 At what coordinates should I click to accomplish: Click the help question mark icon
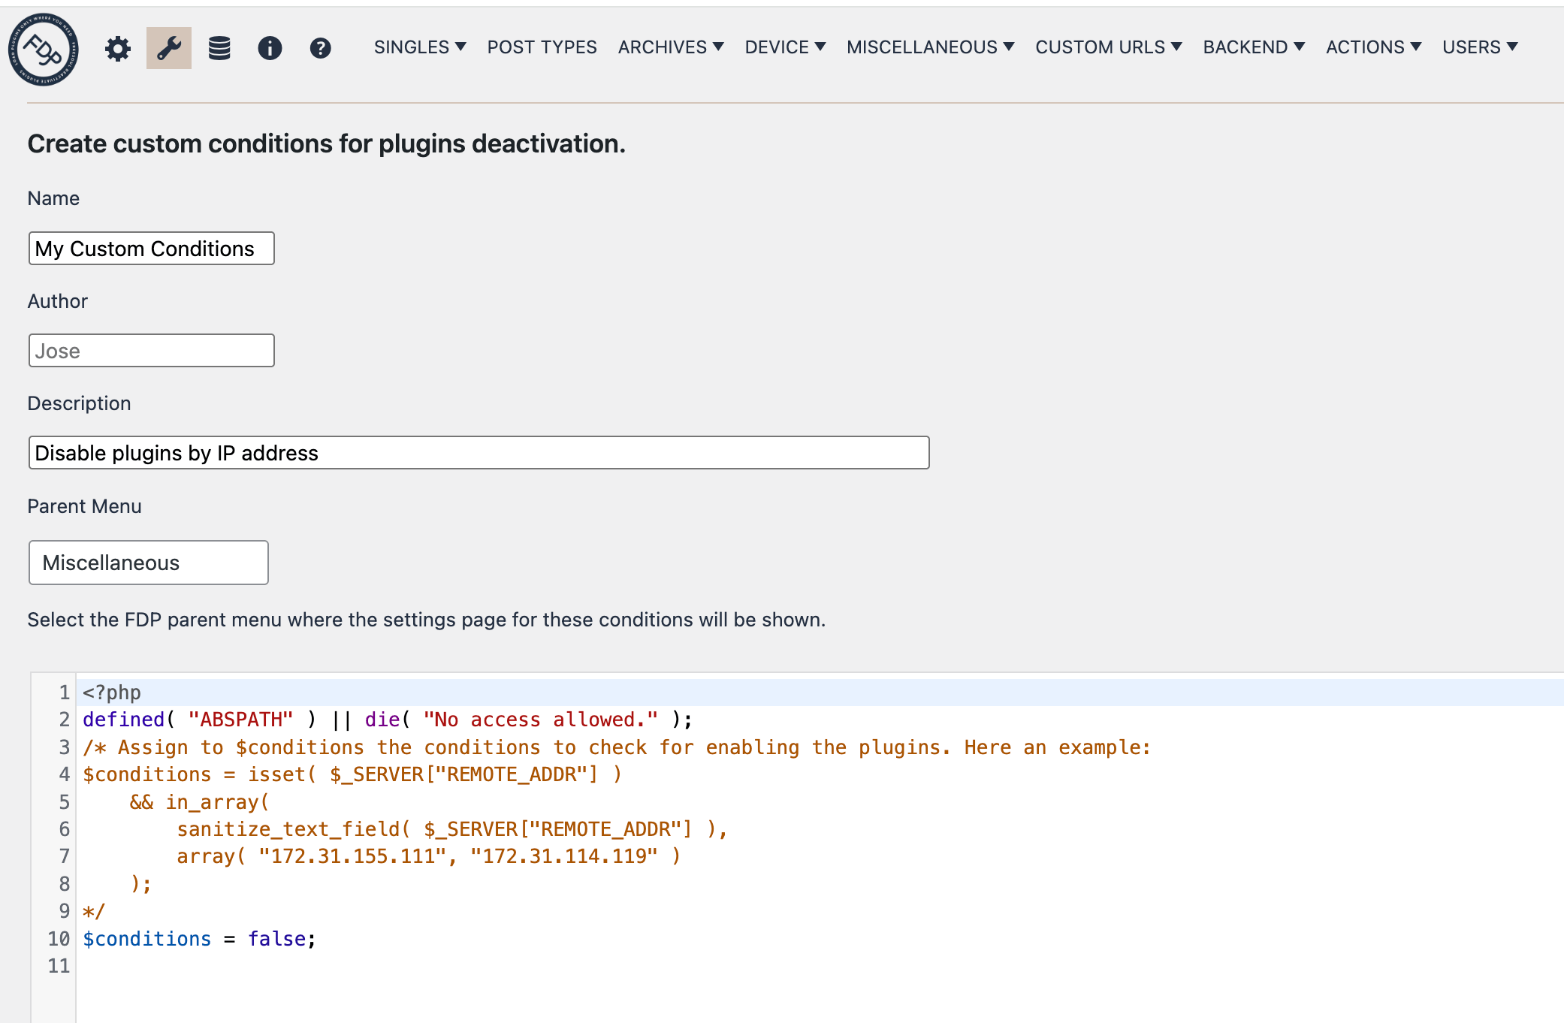(320, 48)
